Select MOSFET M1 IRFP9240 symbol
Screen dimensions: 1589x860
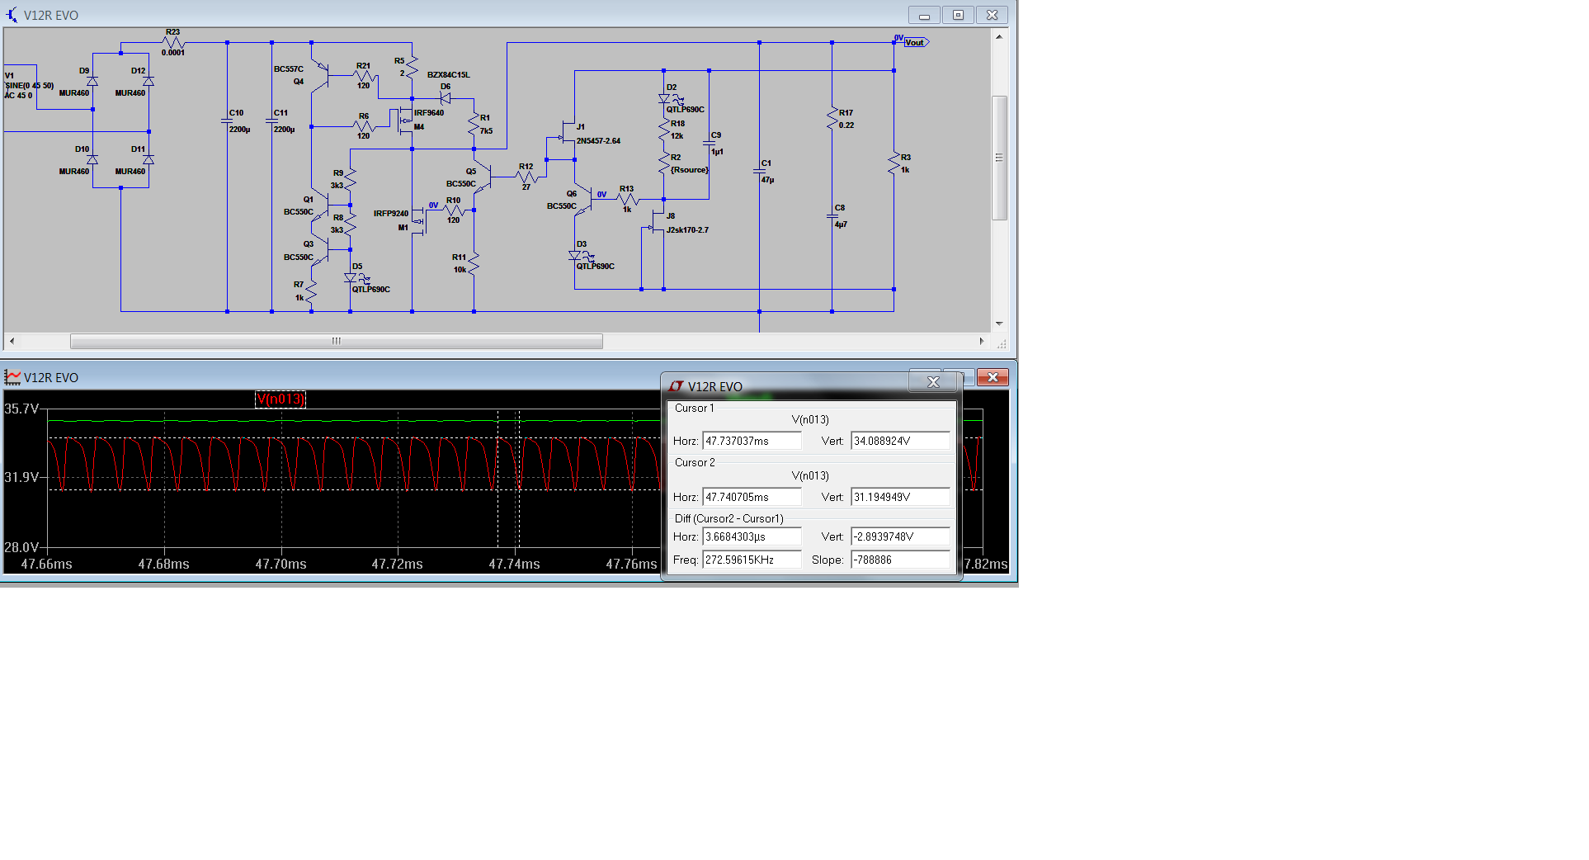click(418, 220)
